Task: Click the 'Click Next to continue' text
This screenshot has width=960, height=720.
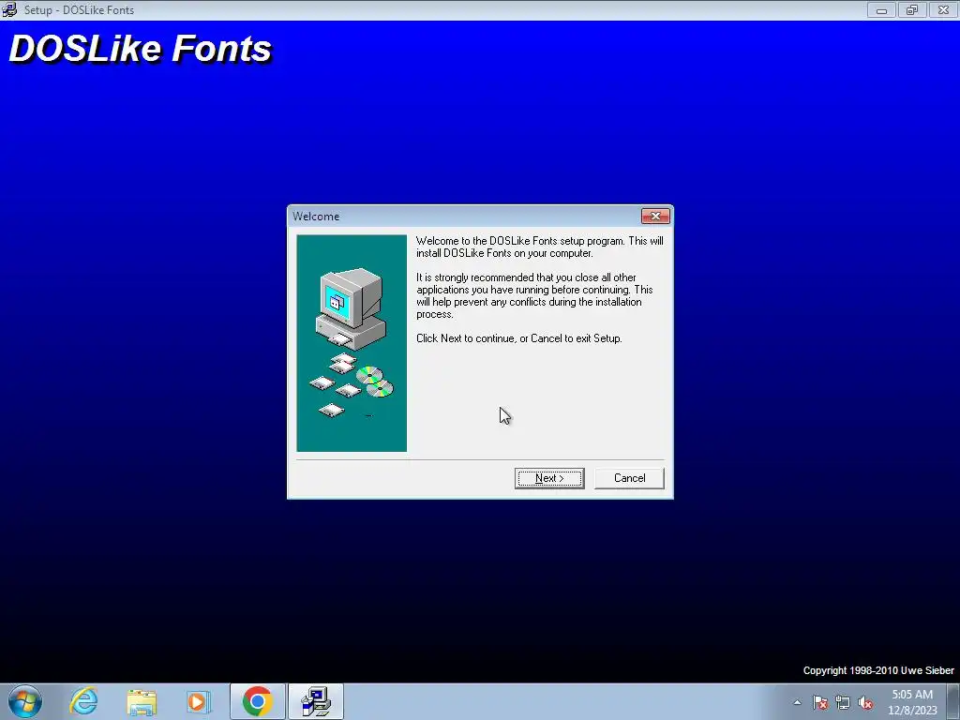Action: (x=519, y=338)
